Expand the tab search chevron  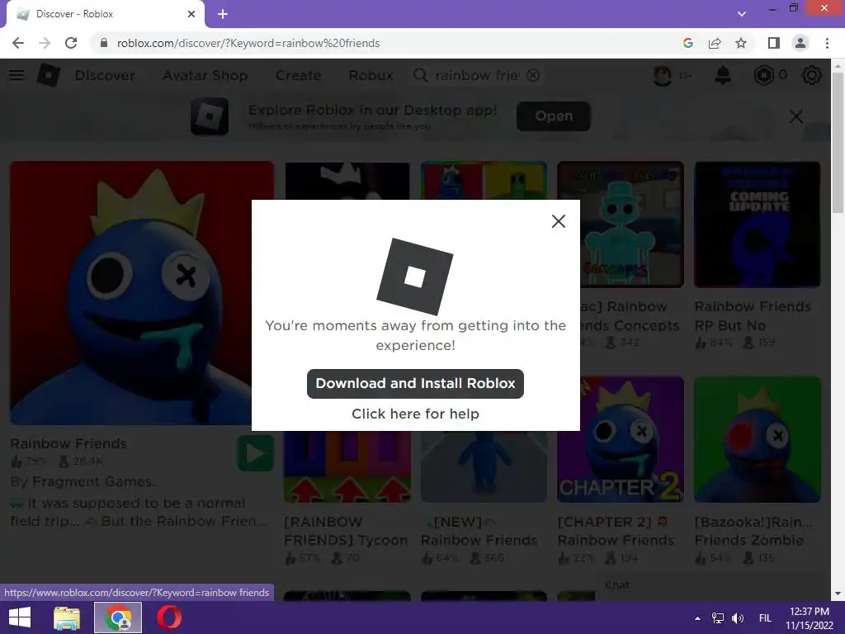pyautogui.click(x=742, y=14)
